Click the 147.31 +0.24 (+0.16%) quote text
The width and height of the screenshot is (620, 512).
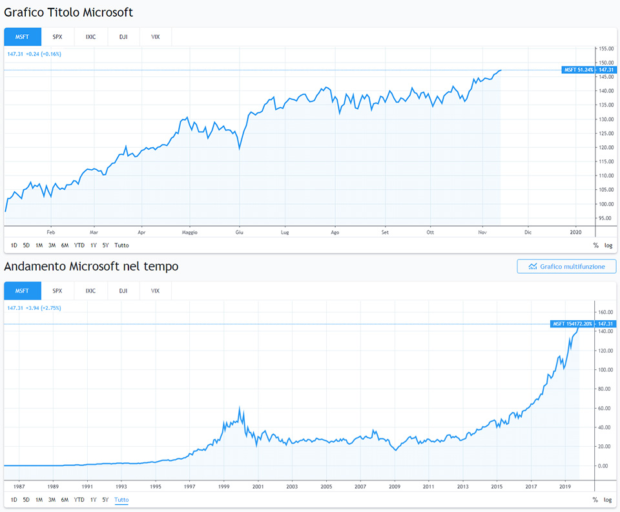tap(34, 54)
